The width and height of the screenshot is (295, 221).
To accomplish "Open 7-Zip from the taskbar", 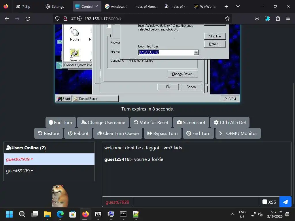I will [x=98, y=214].
